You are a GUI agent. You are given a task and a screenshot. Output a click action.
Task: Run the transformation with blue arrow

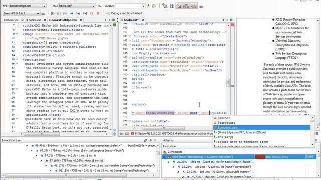(x=72, y=13)
